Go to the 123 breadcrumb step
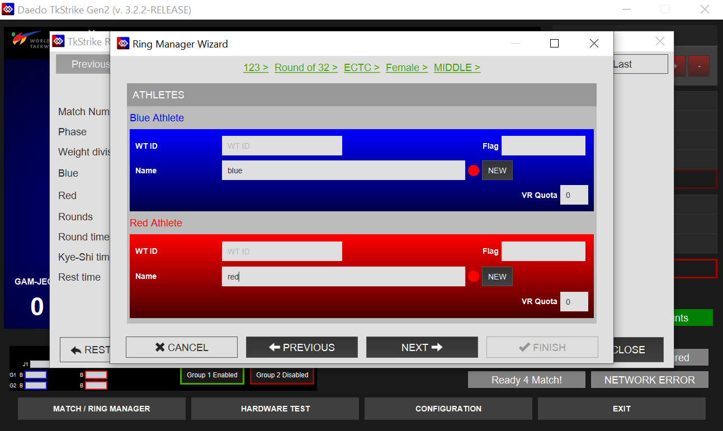This screenshot has height=431, width=723. (256, 68)
